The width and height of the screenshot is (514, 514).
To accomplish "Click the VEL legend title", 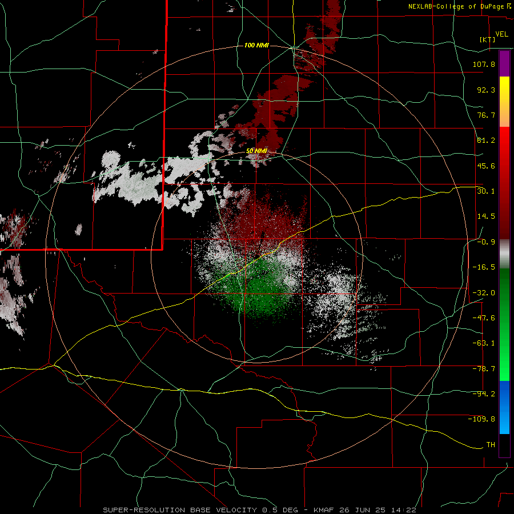I will tap(501, 34).
